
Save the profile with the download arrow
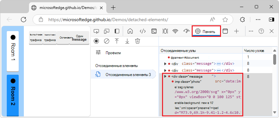coord(127,41)
